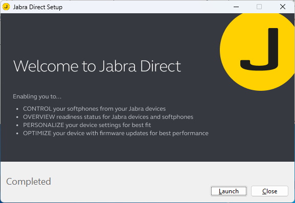Click the bullet dot before the OPTIMIZE line
This screenshot has height=203, width=295.
(x=17, y=134)
